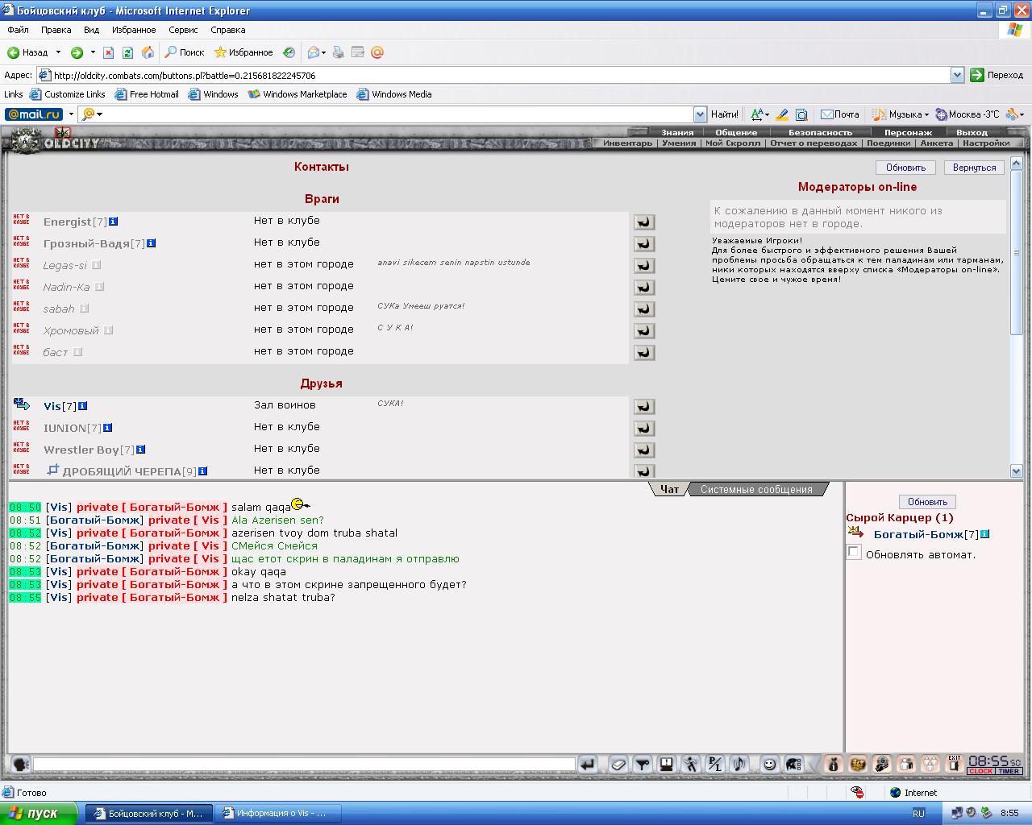Click the Refresh icon in IE toolbar

128,52
